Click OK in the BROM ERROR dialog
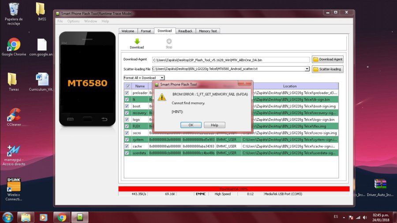Image resolution: width=397 pixels, height=223 pixels. click(191, 125)
